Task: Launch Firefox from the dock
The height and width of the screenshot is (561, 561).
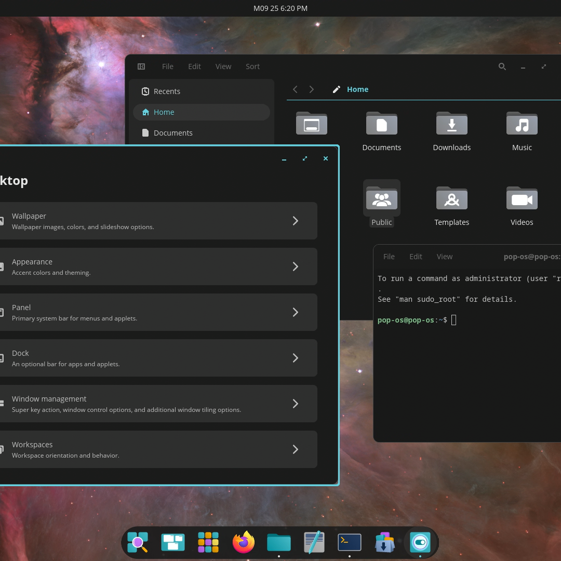Action: tap(243, 542)
